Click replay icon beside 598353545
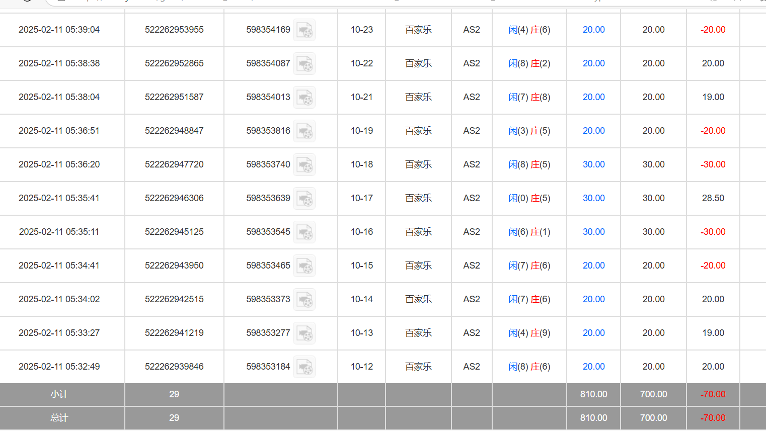 point(304,232)
